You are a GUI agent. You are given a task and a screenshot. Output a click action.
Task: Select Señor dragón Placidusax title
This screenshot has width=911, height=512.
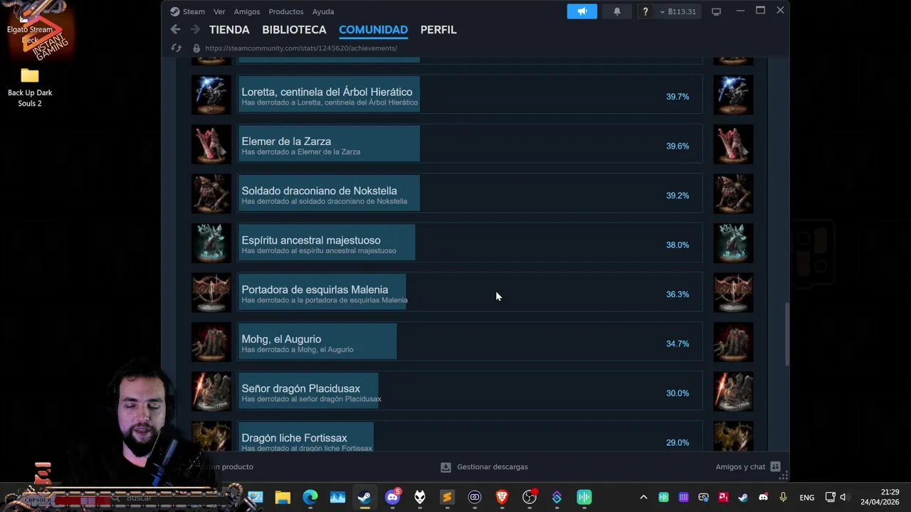[300, 388]
